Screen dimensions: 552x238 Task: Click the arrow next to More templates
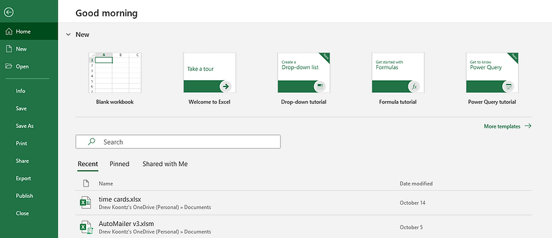click(x=528, y=126)
